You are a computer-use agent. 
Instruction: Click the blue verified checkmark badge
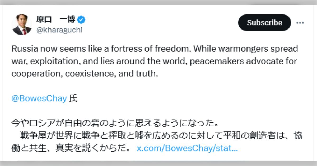[82, 19]
